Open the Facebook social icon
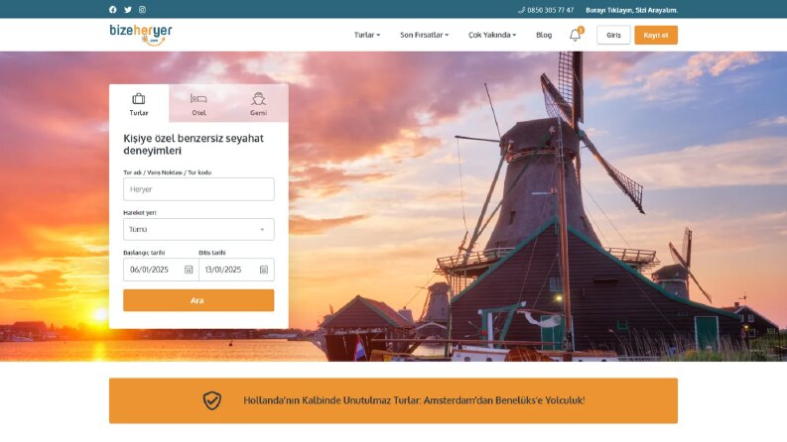This screenshot has width=787, height=442. (113, 10)
